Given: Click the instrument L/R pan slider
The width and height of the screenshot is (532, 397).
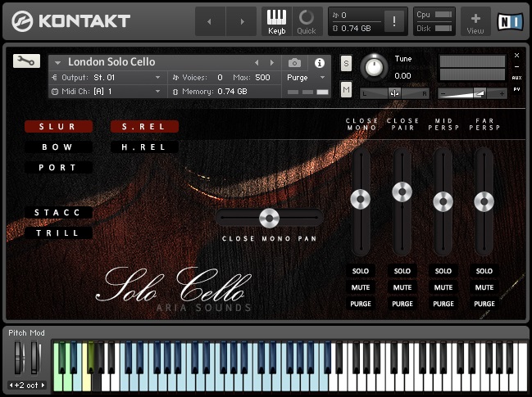Looking at the screenshot, I should [394, 93].
